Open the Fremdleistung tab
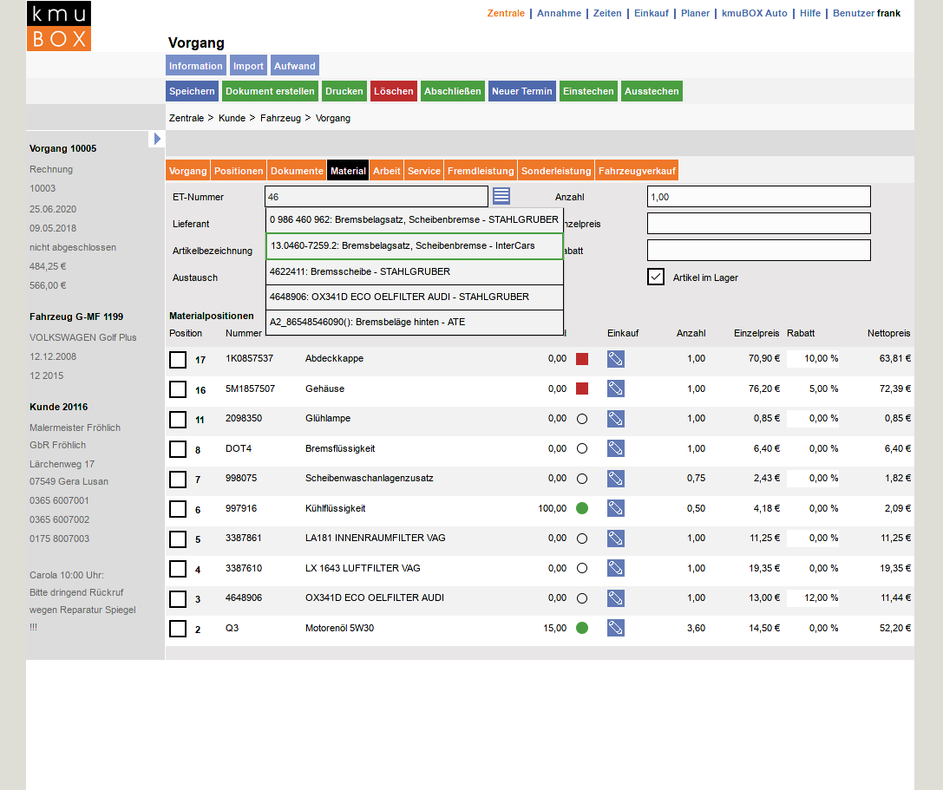This screenshot has width=943, height=790. 481,172
